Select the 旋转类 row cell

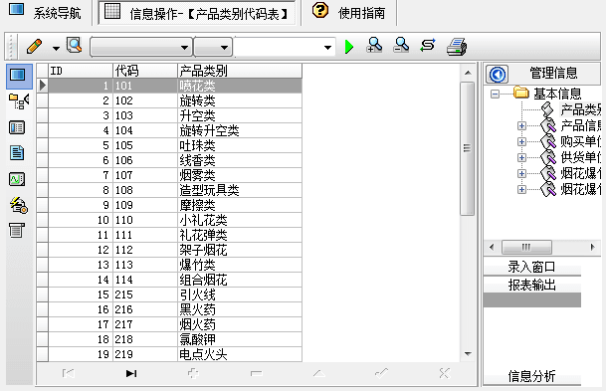point(240,100)
